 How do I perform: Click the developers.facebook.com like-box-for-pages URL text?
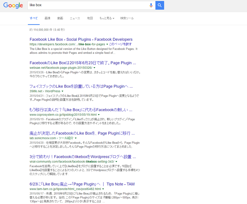[x=67, y=44]
